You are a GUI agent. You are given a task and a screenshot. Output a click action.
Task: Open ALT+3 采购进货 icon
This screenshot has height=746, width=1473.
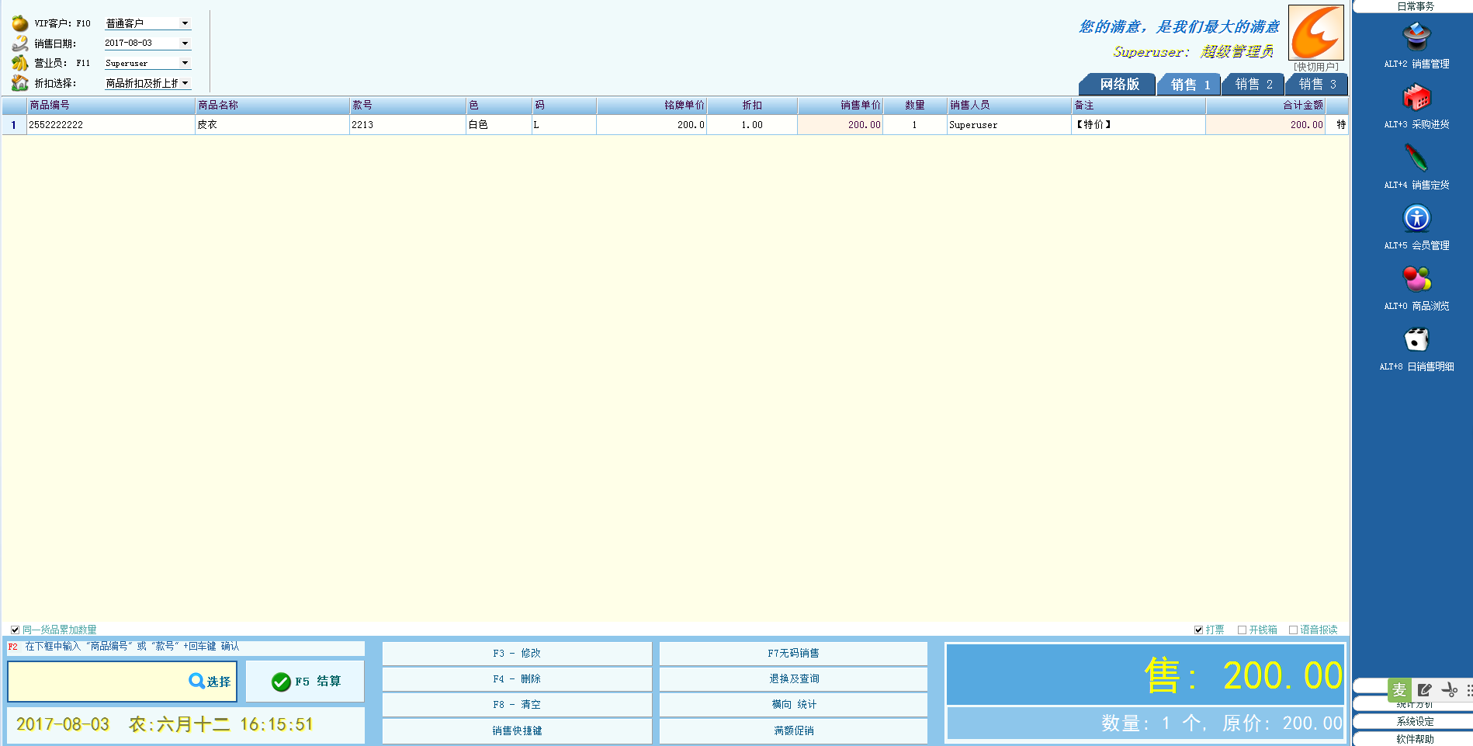[1416, 98]
